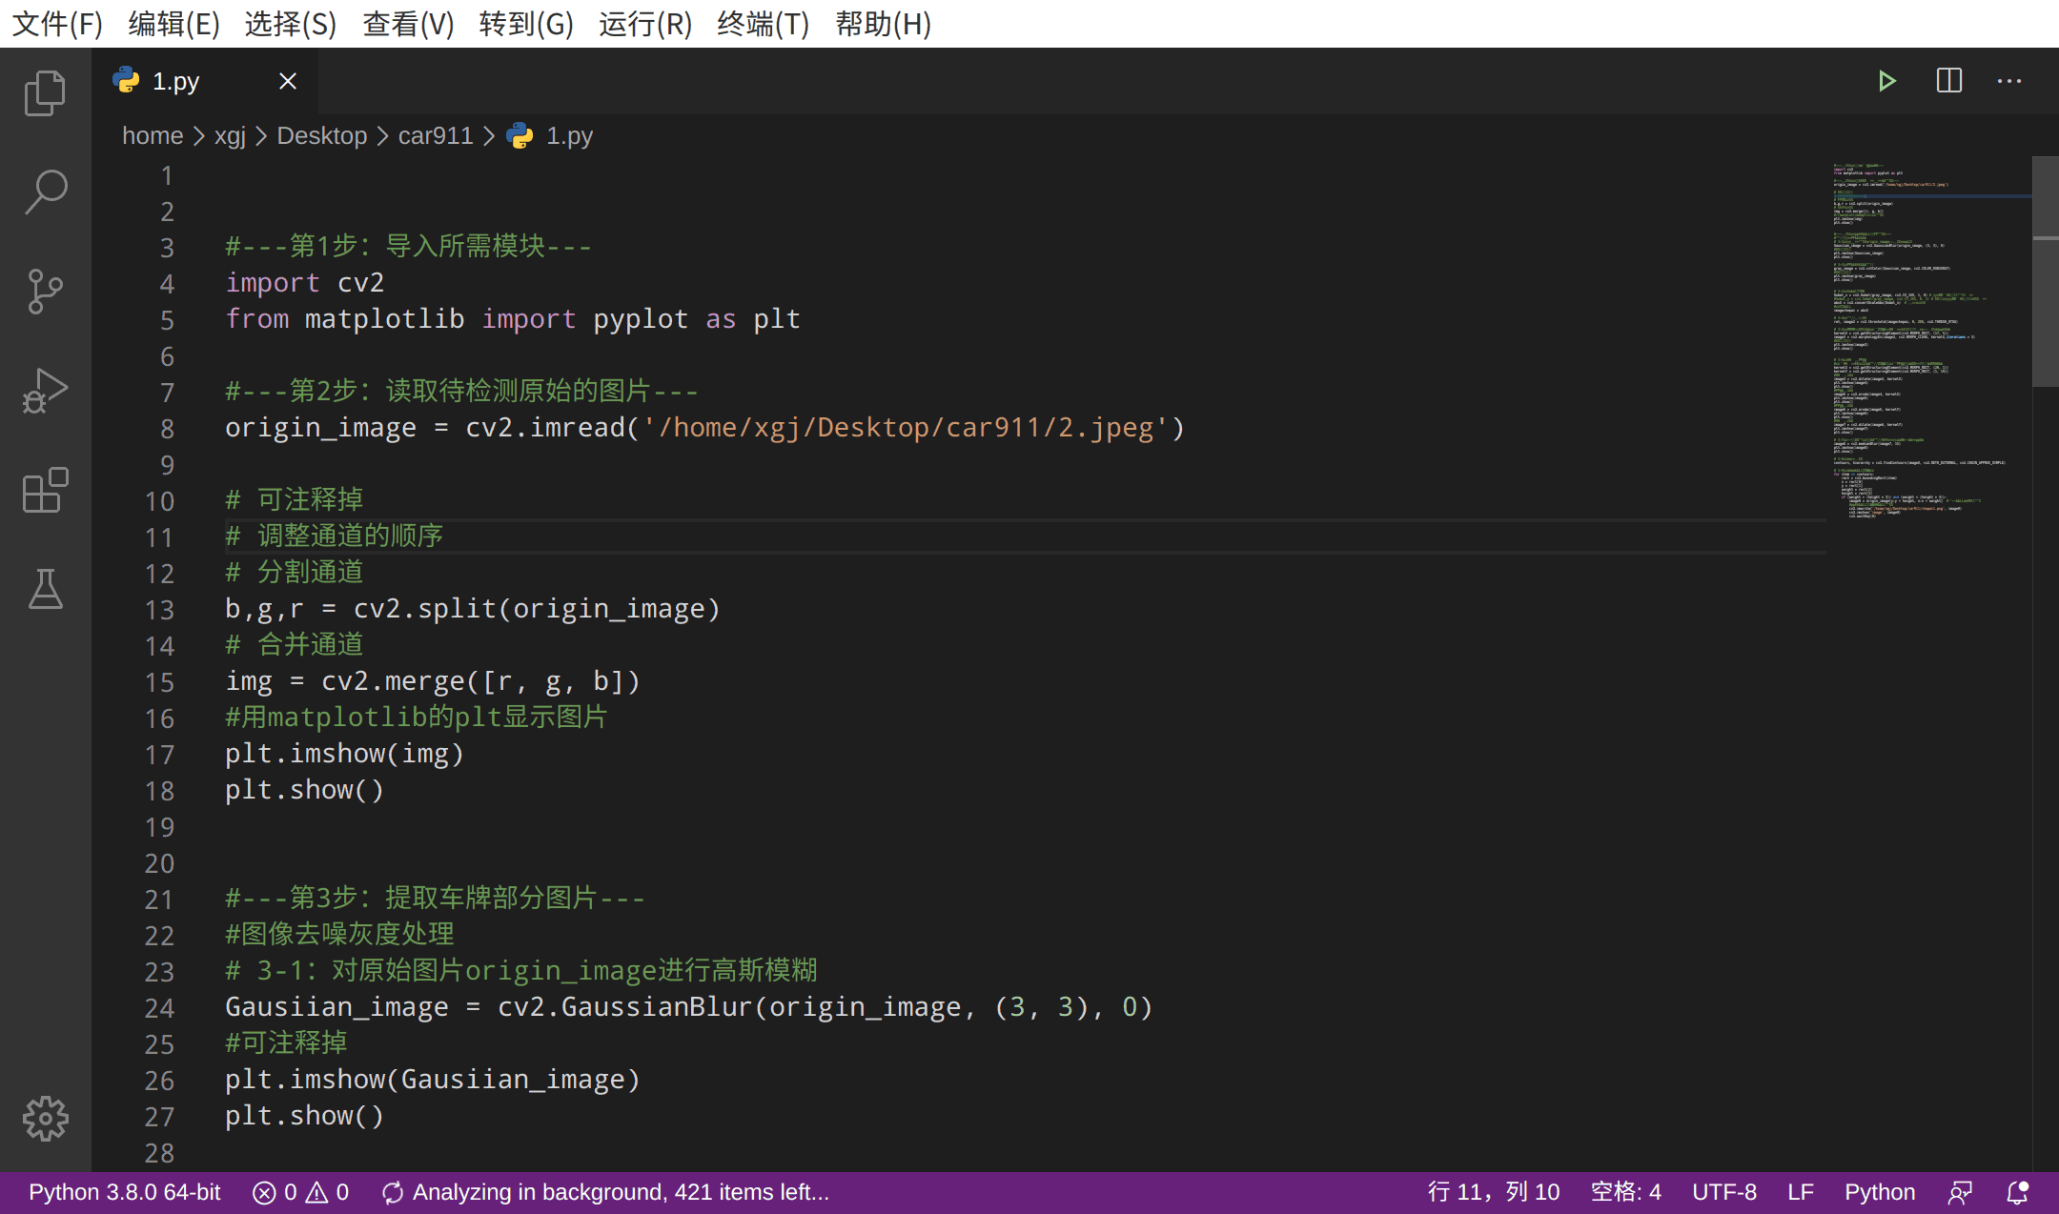Click the Split Editor button
Image resolution: width=2059 pixels, height=1214 pixels.
(1947, 81)
